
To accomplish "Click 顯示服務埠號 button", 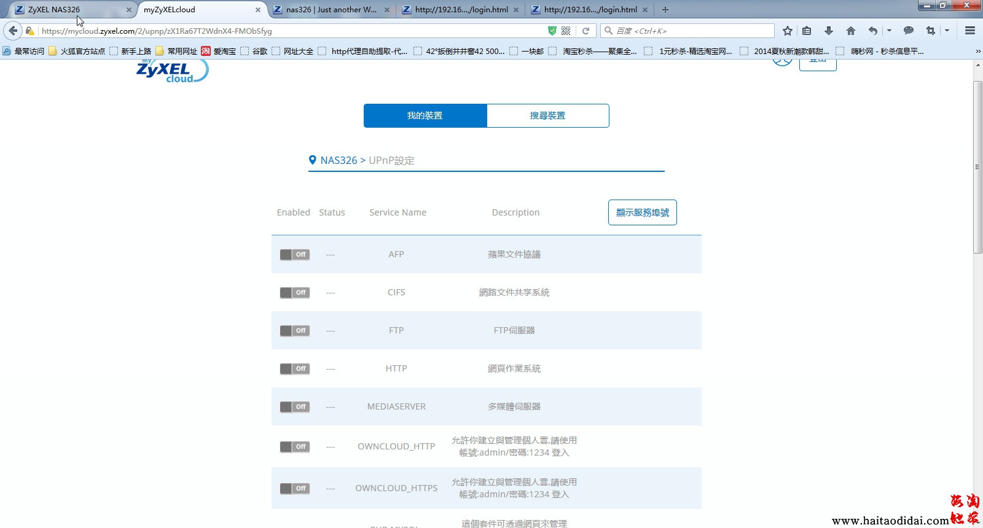I will (x=643, y=212).
